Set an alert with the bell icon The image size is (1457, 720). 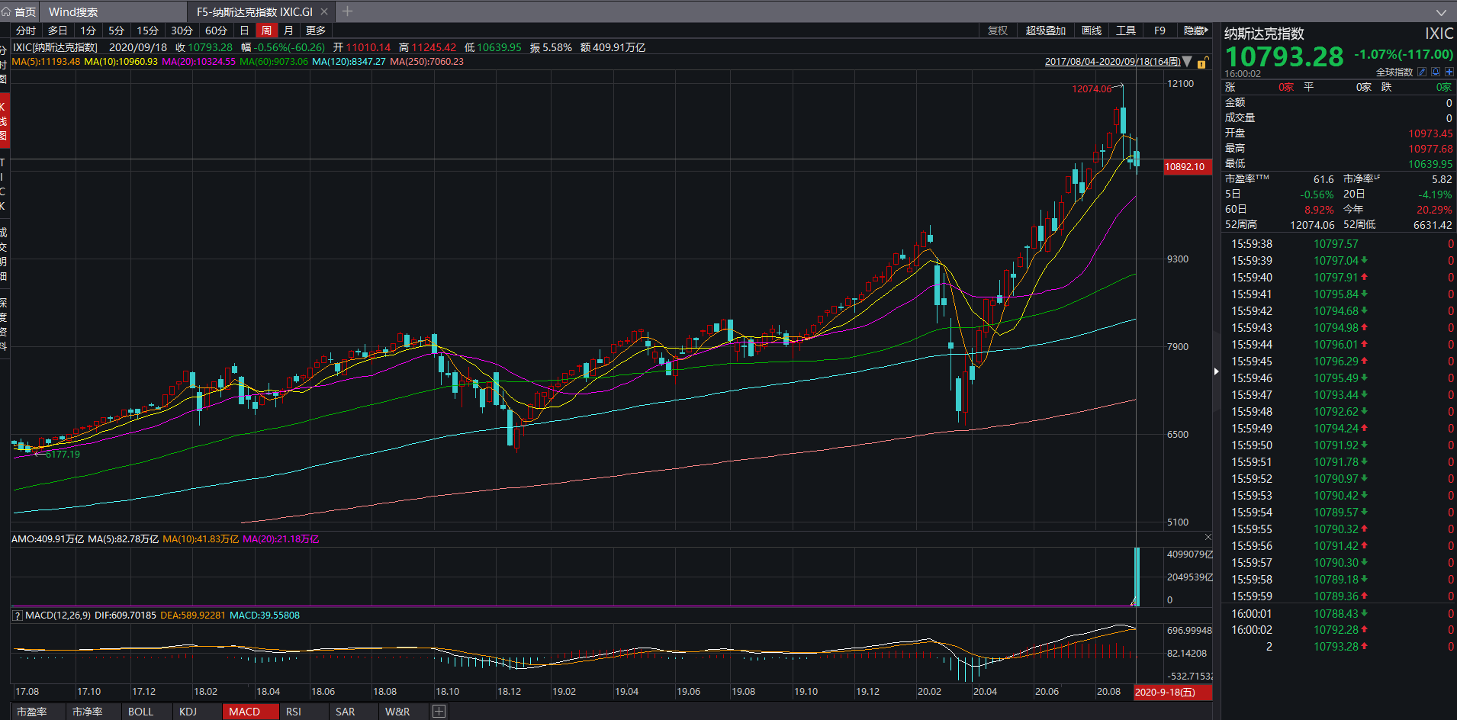(x=1436, y=72)
